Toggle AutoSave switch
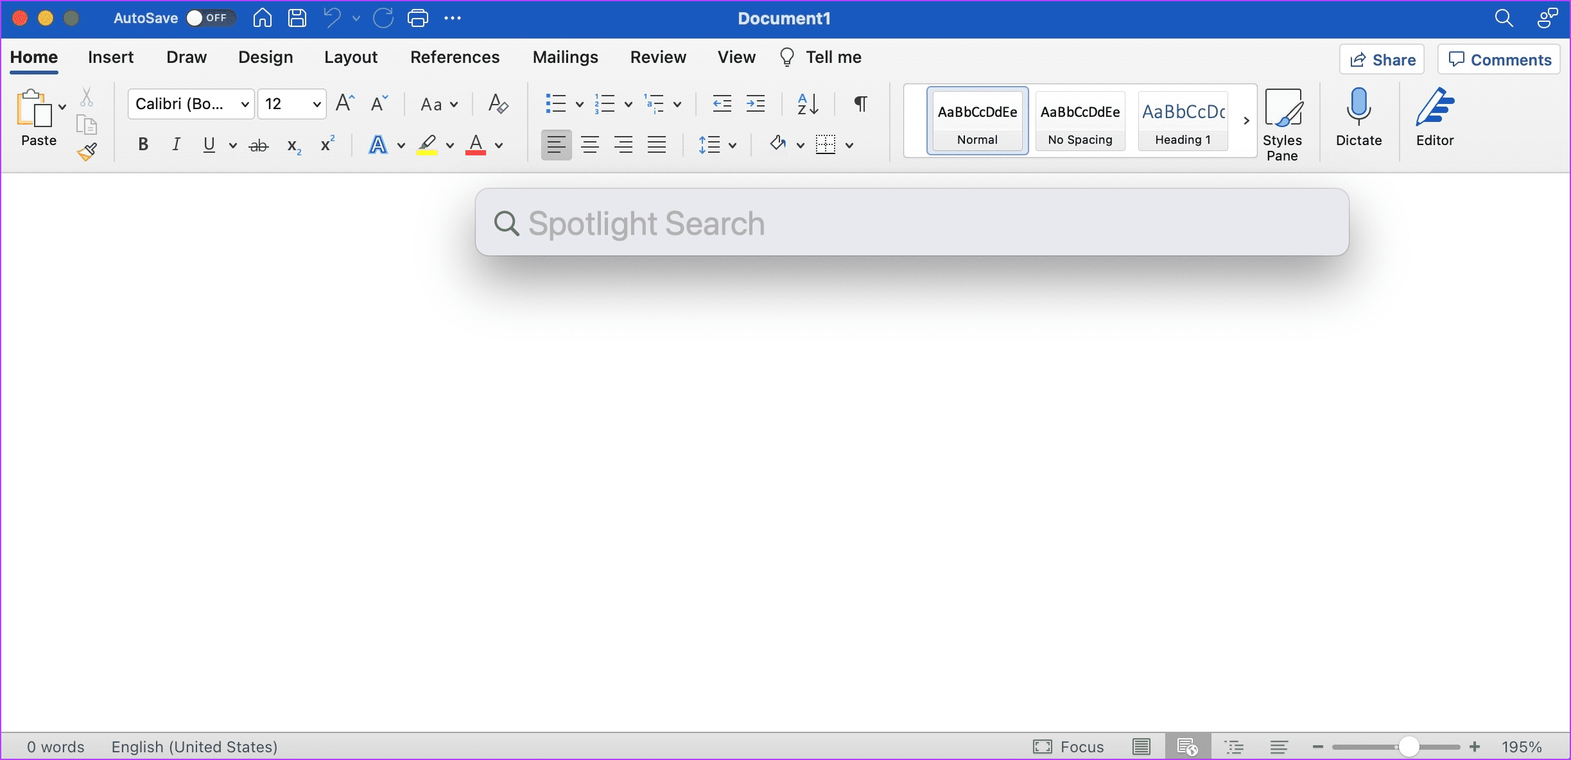 [x=211, y=18]
